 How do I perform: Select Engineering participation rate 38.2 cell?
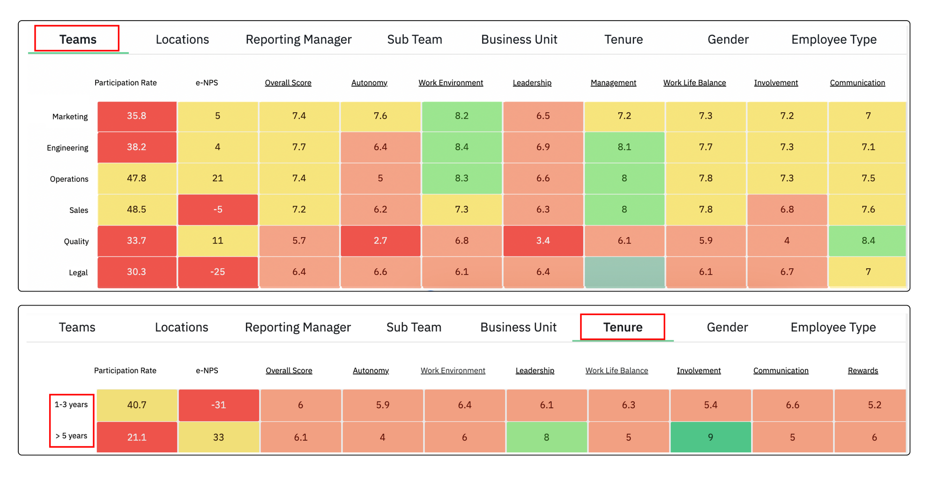tap(137, 147)
